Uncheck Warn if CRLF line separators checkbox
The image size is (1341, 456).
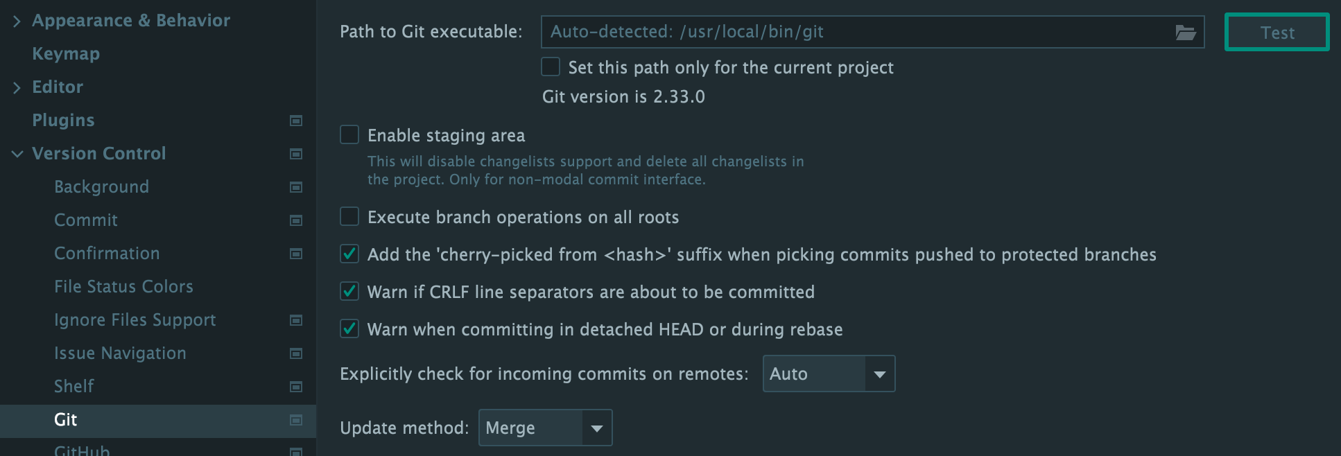coord(349,292)
